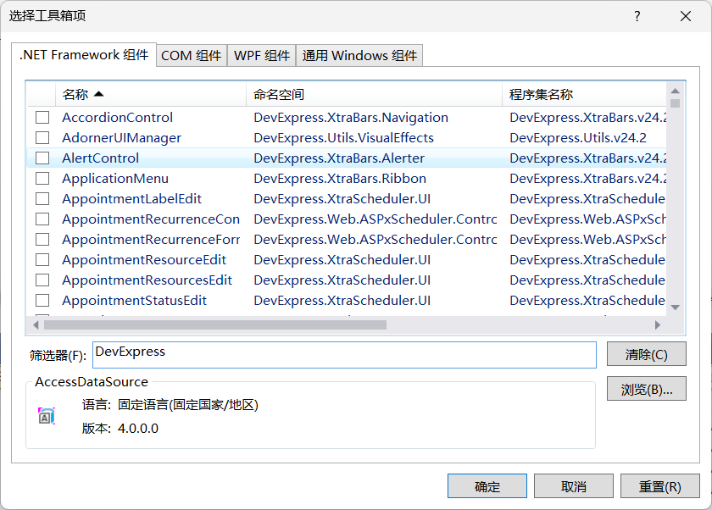
Task: Enable the AppointmentStatusEdit component
Action: pyautogui.click(x=42, y=300)
